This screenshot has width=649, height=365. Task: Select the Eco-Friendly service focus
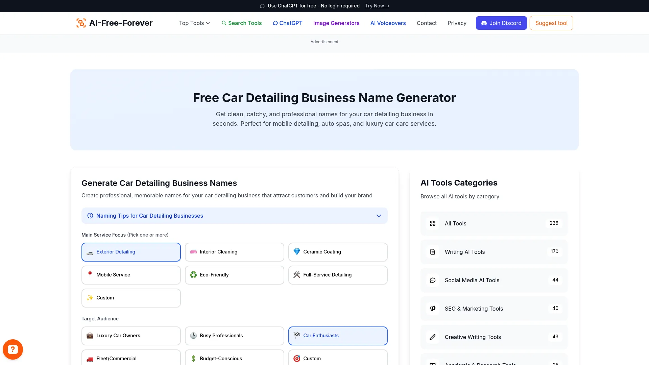pos(234,275)
